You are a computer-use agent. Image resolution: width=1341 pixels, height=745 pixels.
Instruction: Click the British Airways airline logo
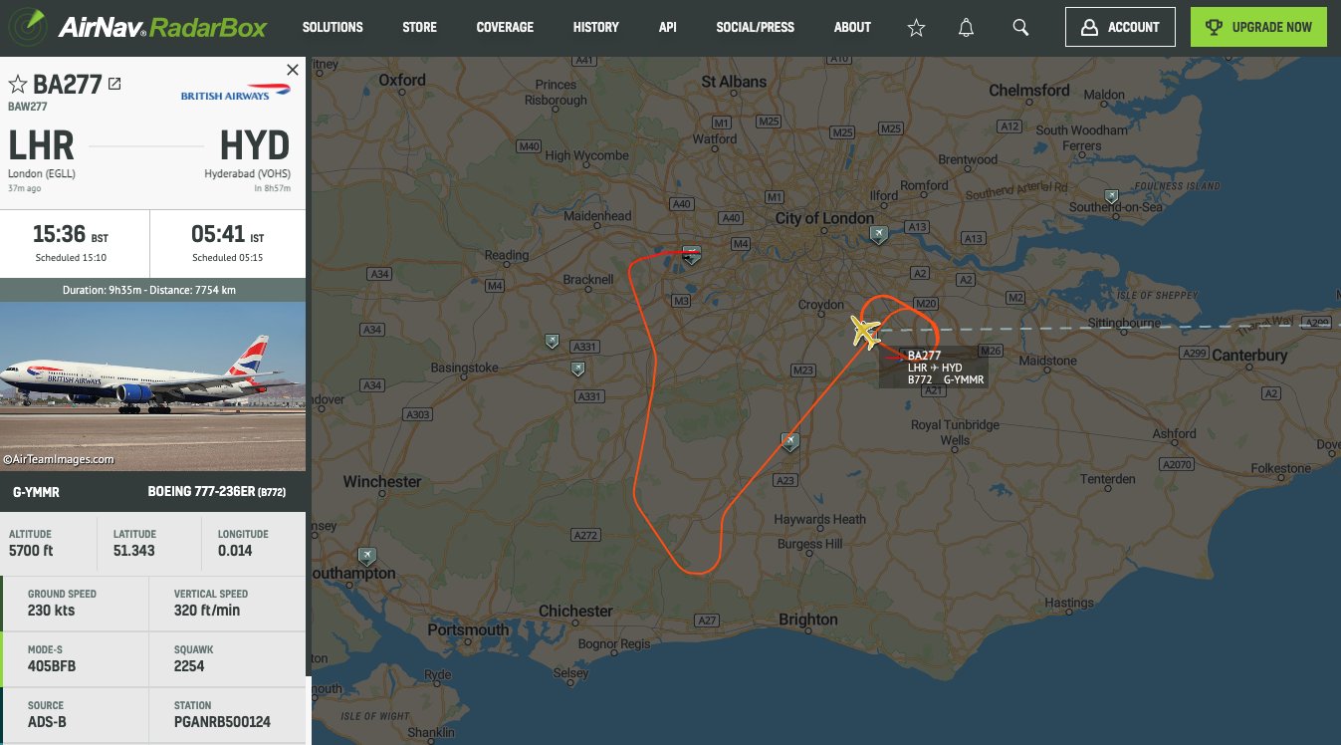[x=235, y=94]
